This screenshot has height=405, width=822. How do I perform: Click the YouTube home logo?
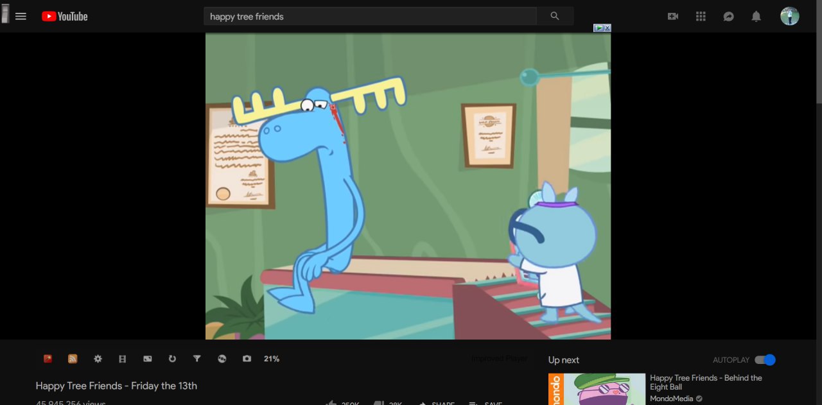[65, 16]
